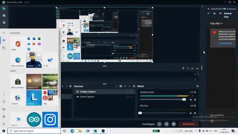This screenshot has width=238, height=134.
Task: Open the Layout Editor icon in sidebar
Action: 4,16
